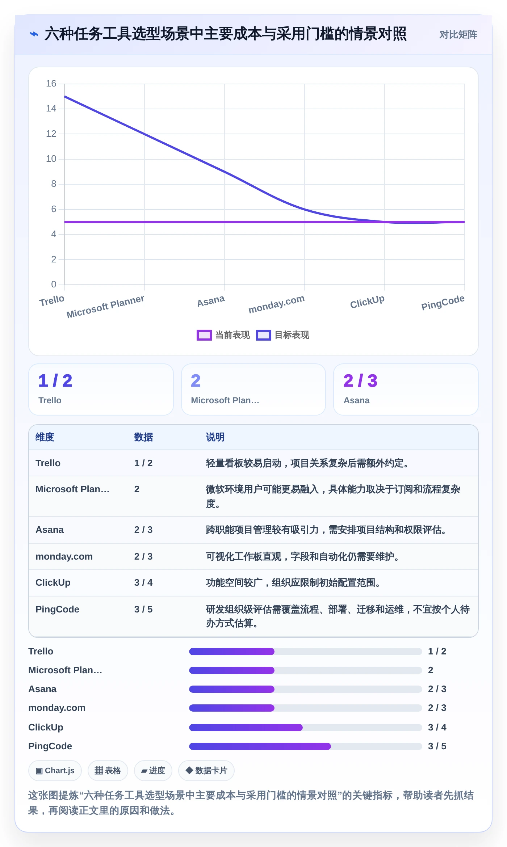
Task: Select the Trello row in the table
Action: click(x=253, y=463)
